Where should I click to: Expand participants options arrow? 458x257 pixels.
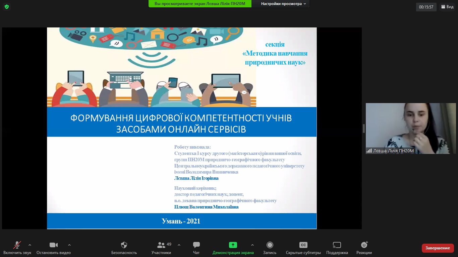(179, 245)
